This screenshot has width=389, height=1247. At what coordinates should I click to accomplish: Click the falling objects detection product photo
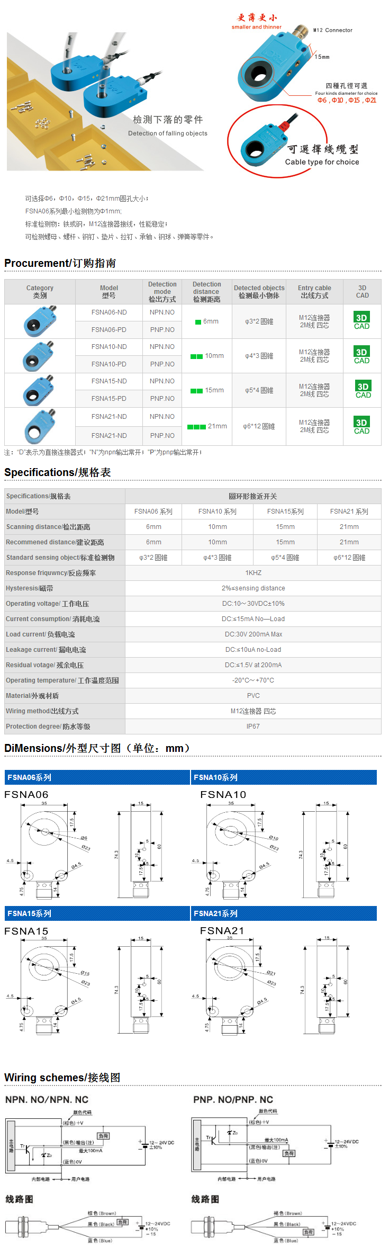[105, 101]
